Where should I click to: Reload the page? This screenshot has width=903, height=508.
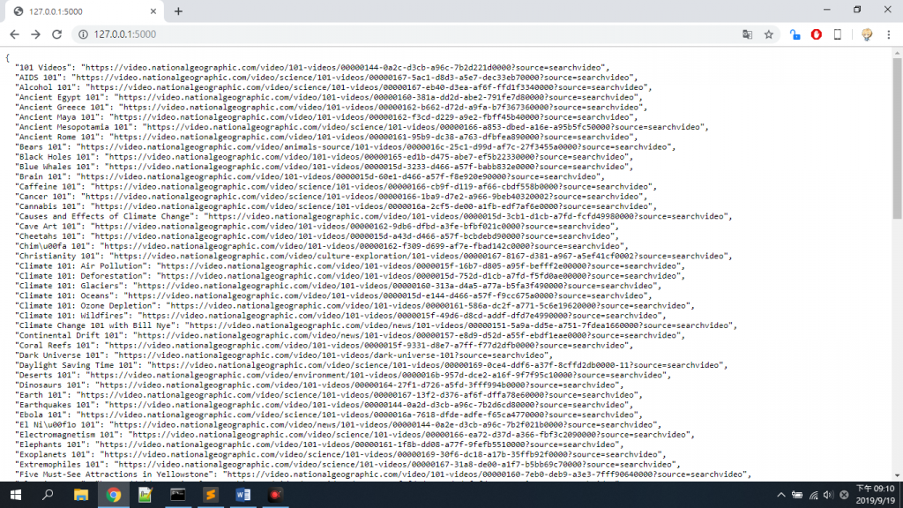(x=56, y=34)
